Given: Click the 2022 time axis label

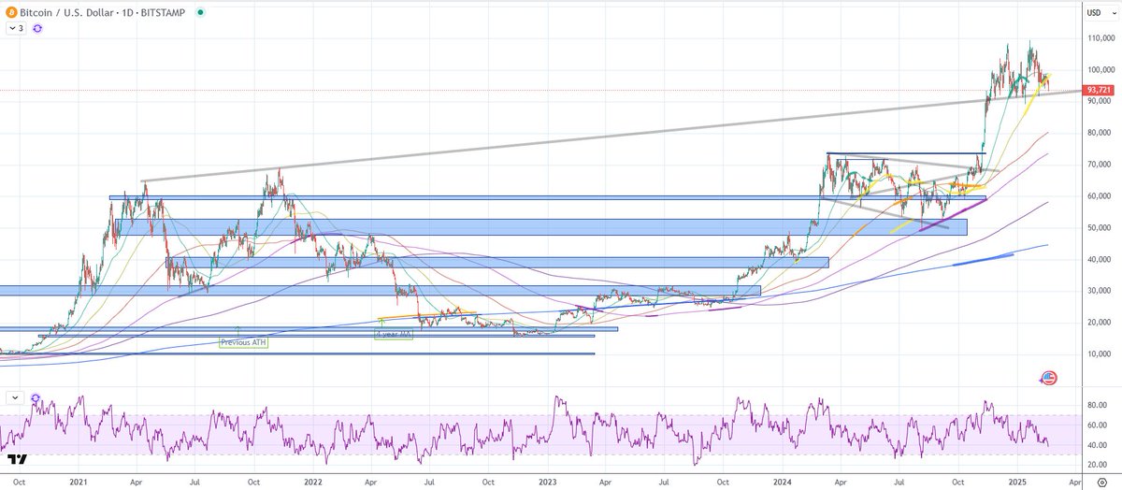Looking at the screenshot, I should (312, 482).
